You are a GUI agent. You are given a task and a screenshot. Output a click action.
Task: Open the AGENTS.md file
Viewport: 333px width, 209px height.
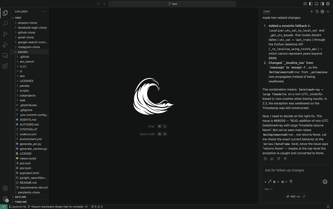[x=28, y=120]
